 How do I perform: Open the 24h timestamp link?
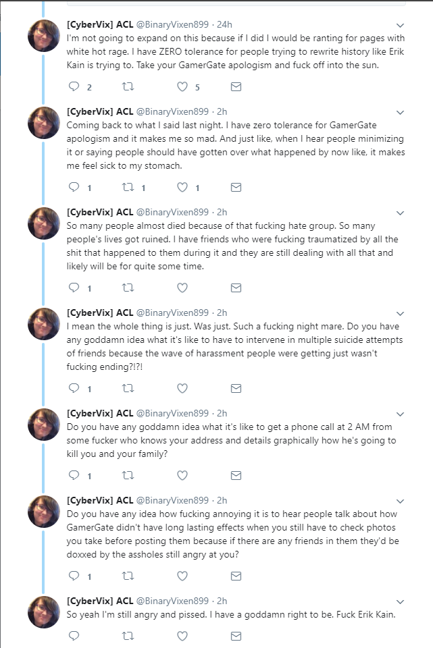click(x=224, y=24)
